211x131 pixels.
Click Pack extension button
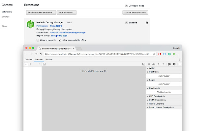point(67,12)
